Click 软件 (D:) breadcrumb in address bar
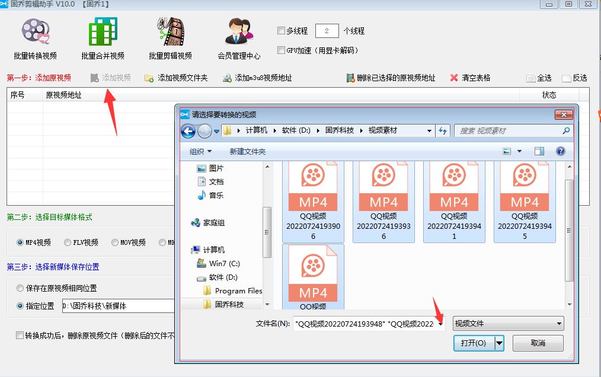The height and width of the screenshot is (377, 601). (x=296, y=130)
